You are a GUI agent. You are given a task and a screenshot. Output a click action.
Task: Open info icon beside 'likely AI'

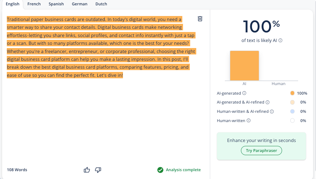pos(280,41)
